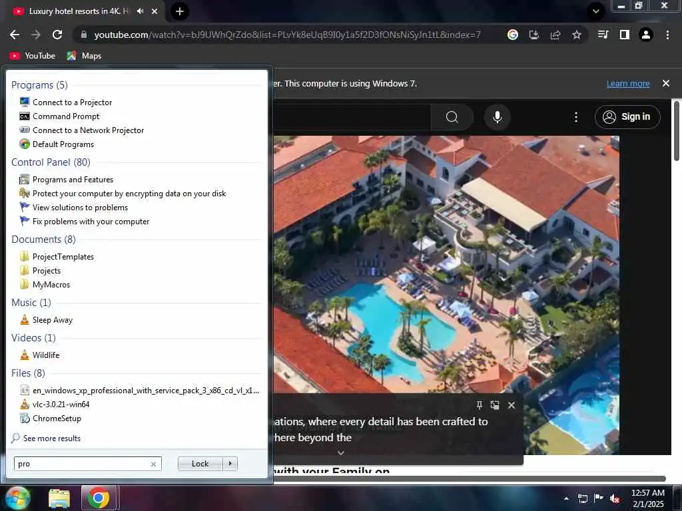This screenshot has width=682, height=511.
Task: Bookmark this page with the star icon
Action: coord(577,35)
